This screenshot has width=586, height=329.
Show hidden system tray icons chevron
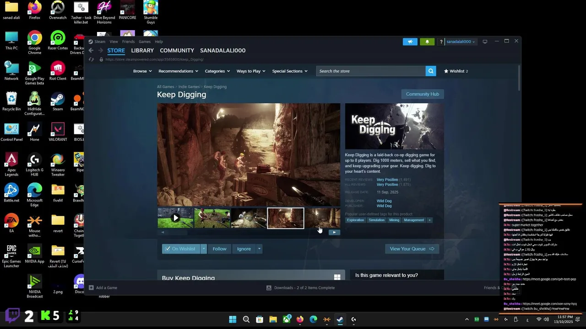pos(467,319)
